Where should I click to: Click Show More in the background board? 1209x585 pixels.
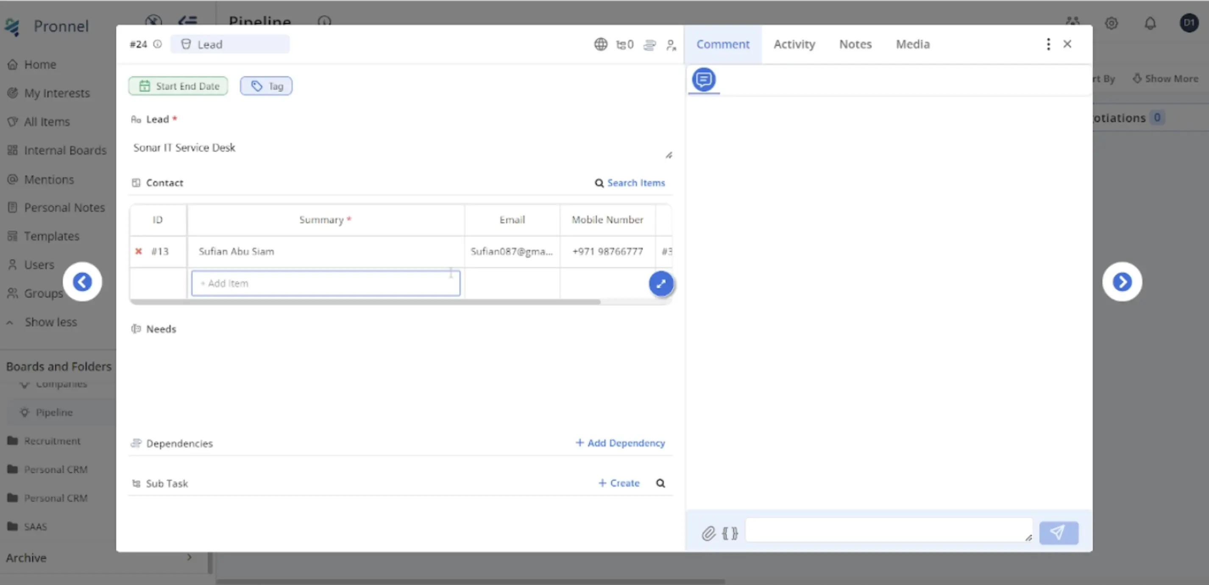tap(1166, 78)
